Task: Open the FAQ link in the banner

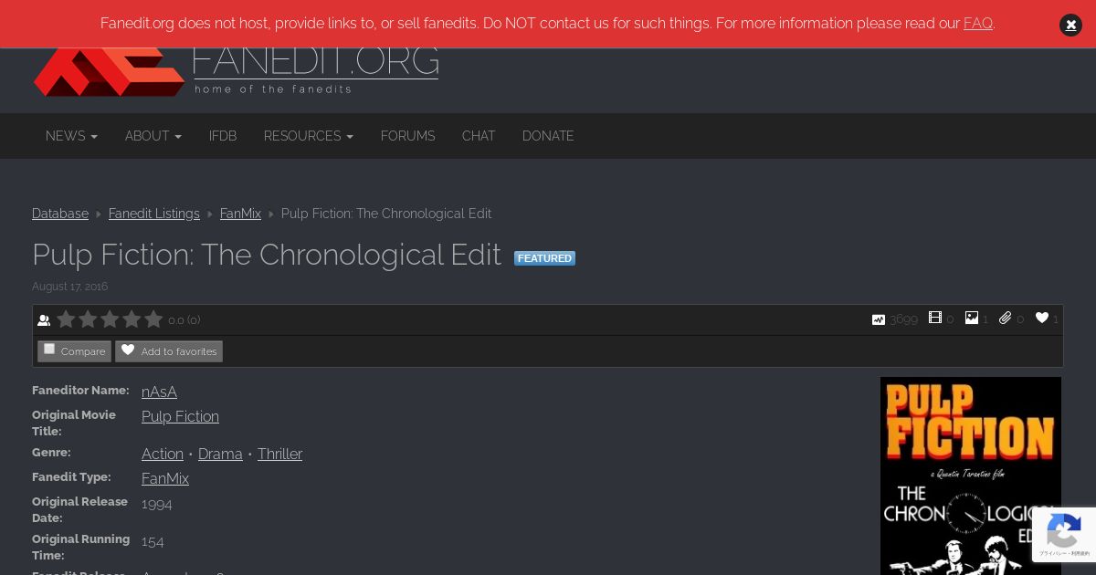Action: tap(978, 24)
